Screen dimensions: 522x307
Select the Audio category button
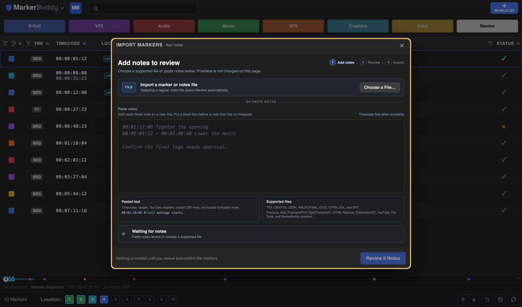click(x=164, y=26)
